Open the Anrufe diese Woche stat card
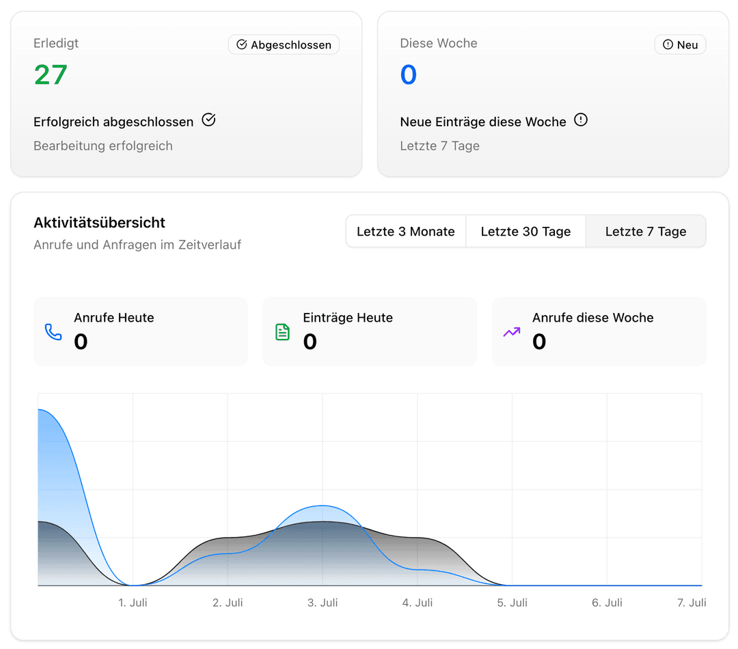The height and width of the screenshot is (649, 738). point(599,332)
